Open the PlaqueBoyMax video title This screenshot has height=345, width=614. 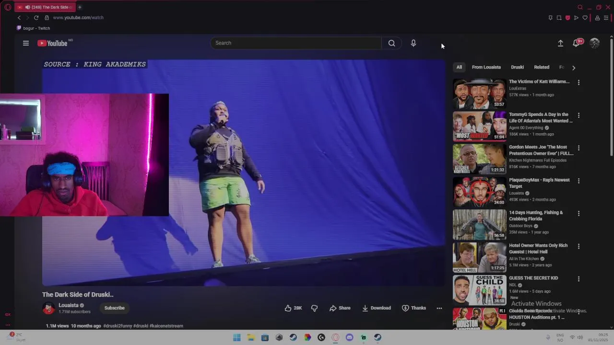539,183
